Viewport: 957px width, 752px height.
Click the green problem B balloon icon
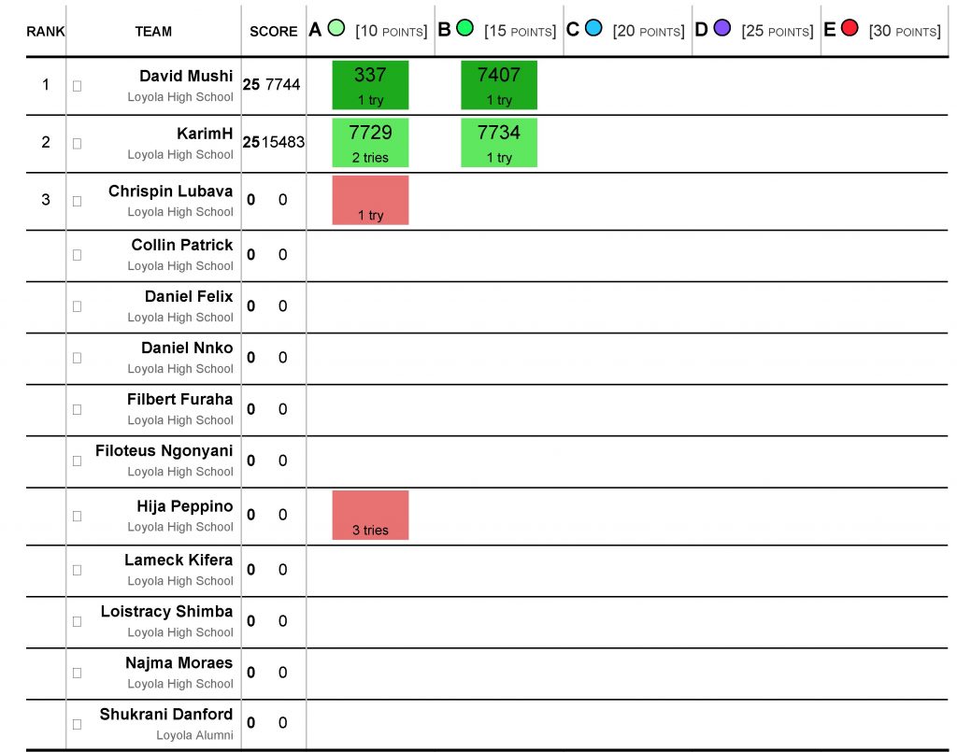coord(465,28)
